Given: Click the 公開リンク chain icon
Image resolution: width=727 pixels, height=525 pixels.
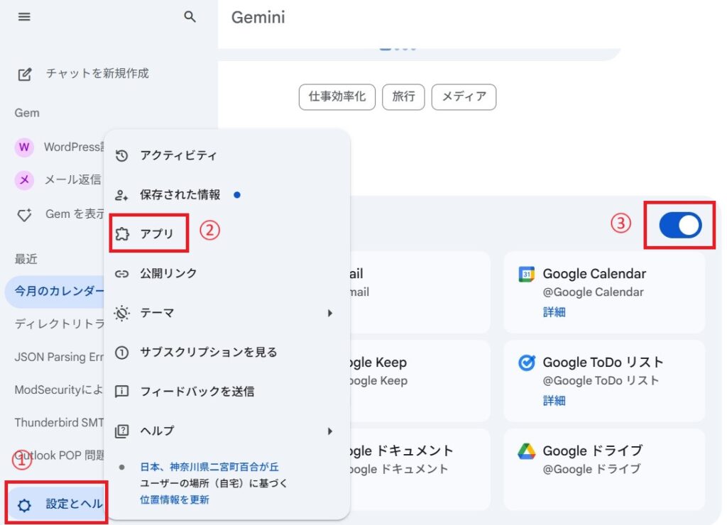Looking at the screenshot, I should tap(121, 274).
